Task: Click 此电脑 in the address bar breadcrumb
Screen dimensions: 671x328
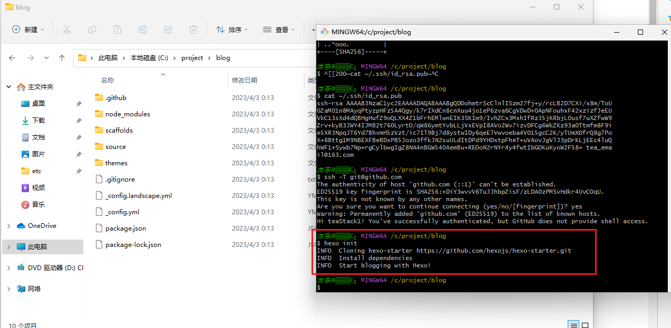Action: 108,58
